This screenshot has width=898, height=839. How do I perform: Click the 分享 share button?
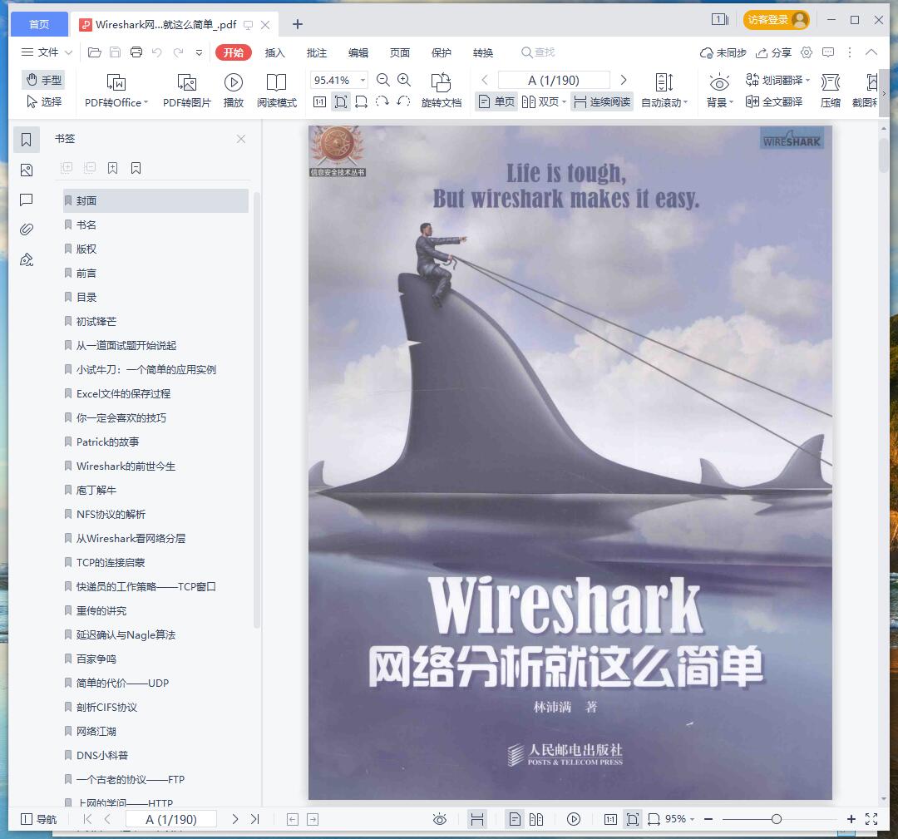(774, 52)
